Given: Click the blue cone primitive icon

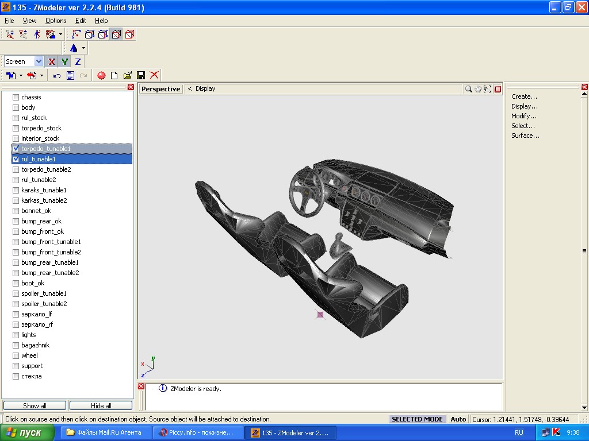Looking at the screenshot, I should coord(74,48).
